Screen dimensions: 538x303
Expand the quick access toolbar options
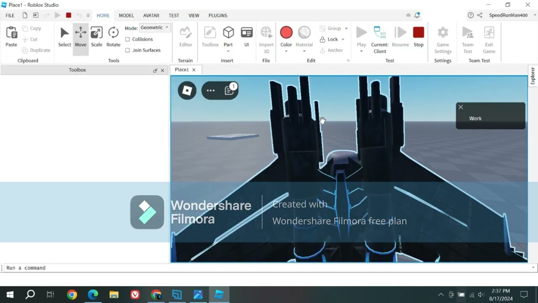coord(88,15)
